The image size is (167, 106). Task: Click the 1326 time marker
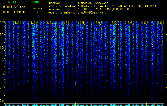[x=97, y=23]
